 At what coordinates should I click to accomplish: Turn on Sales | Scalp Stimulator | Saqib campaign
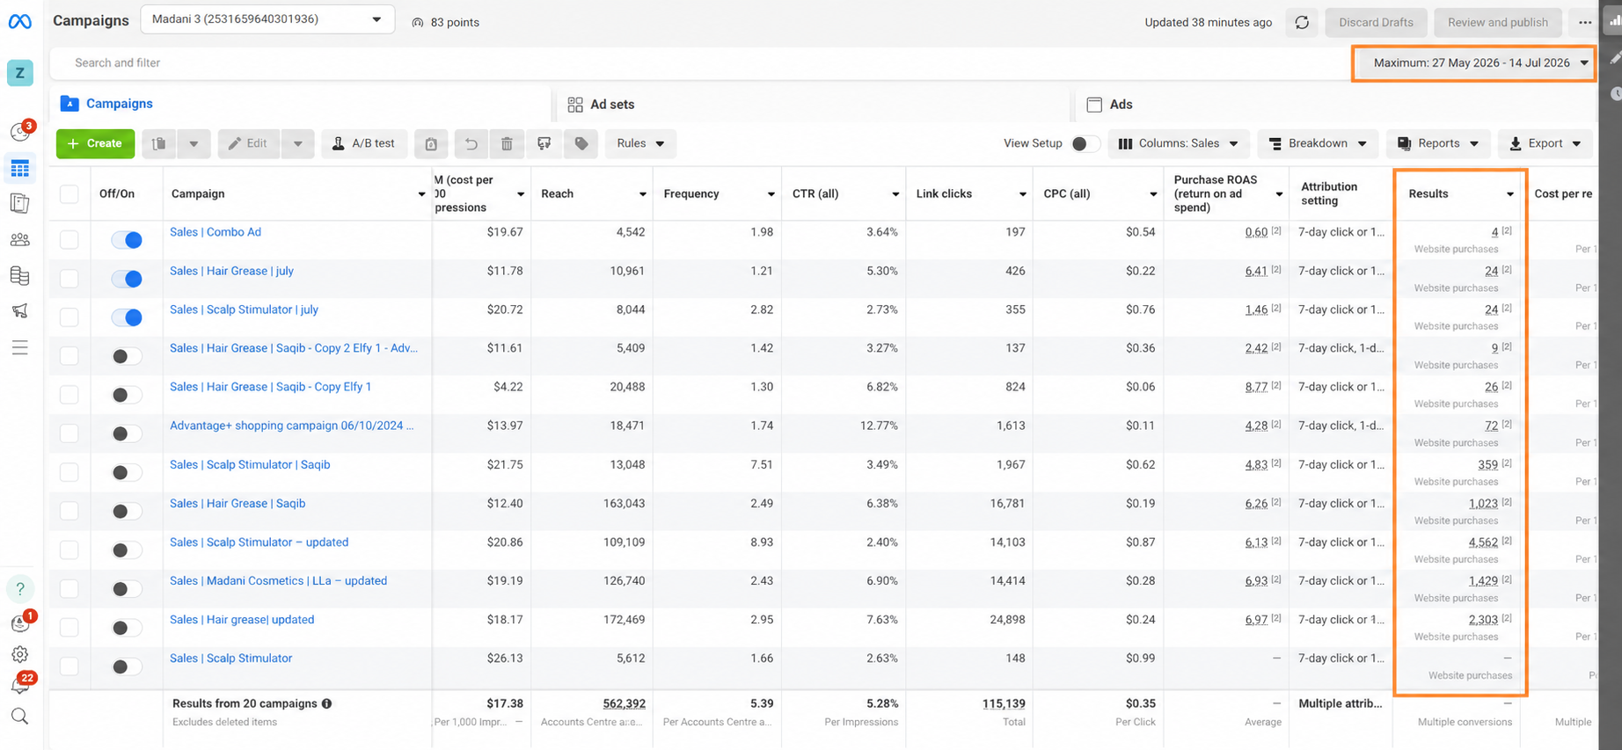[x=127, y=472]
